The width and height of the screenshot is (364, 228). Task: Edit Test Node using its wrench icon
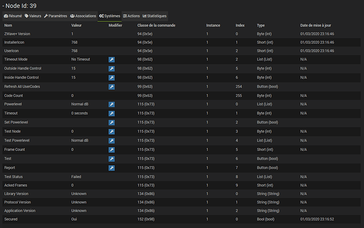coord(112,131)
